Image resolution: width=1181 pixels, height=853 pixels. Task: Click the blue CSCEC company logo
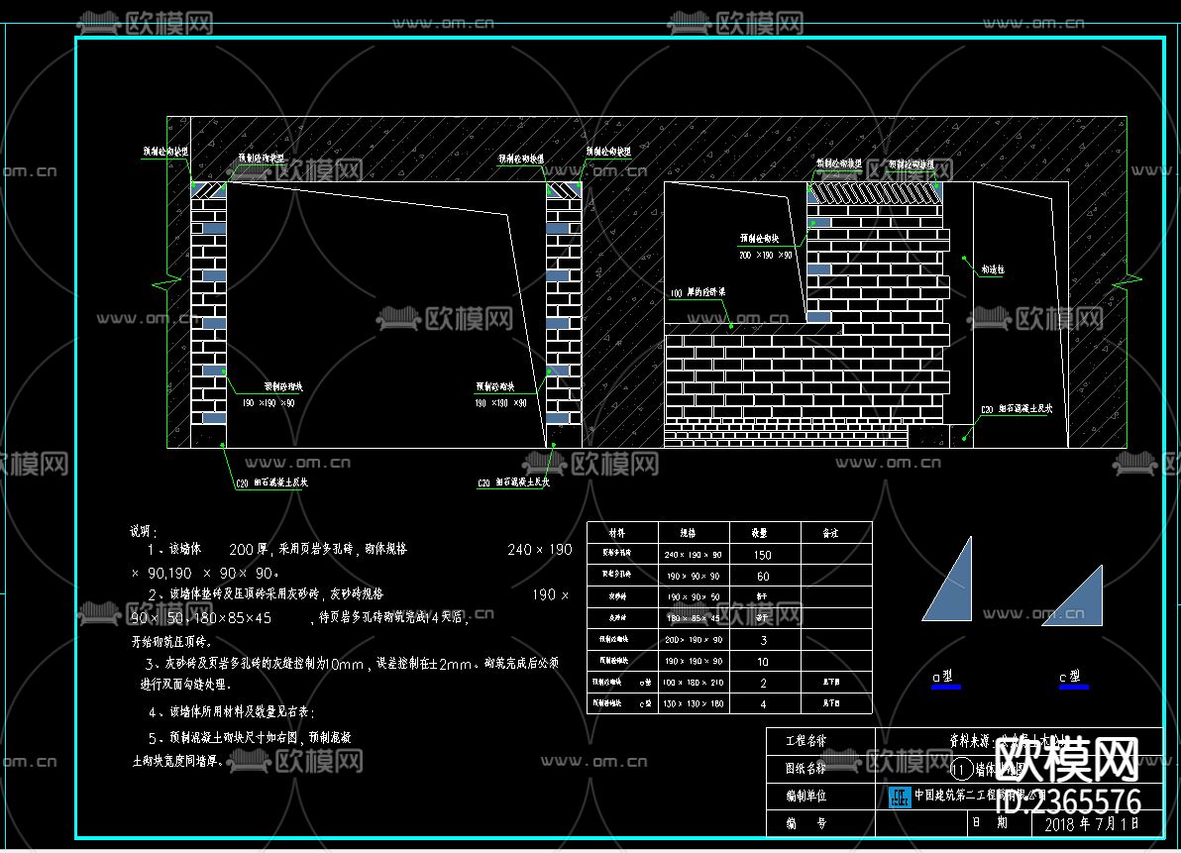(x=900, y=797)
